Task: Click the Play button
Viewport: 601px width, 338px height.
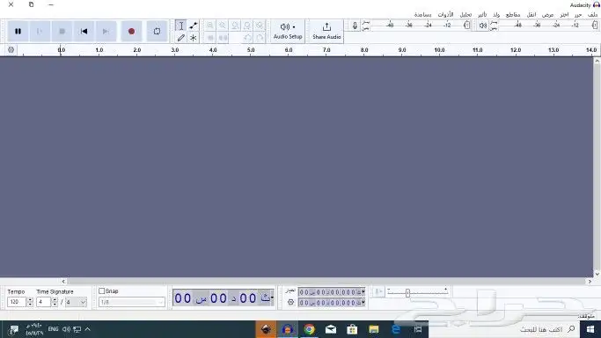Action: tap(40, 31)
